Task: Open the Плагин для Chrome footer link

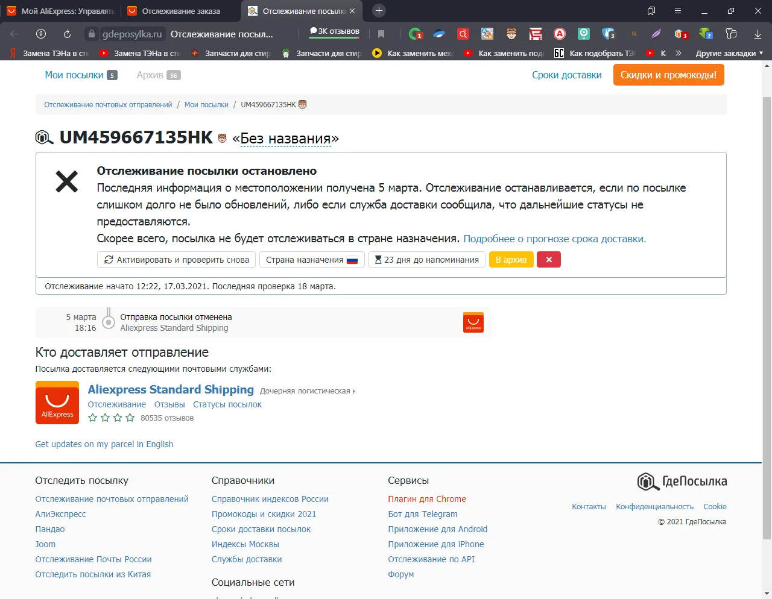Action: pos(427,499)
